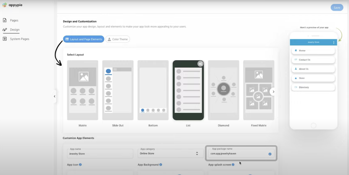This screenshot has width=349, height=175.
Task: Click the Customize App Elements heading
Action: [78, 138]
